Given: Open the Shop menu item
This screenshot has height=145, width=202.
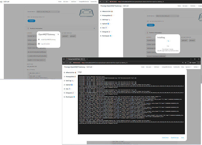Looking at the screenshot, I should (183, 67).
